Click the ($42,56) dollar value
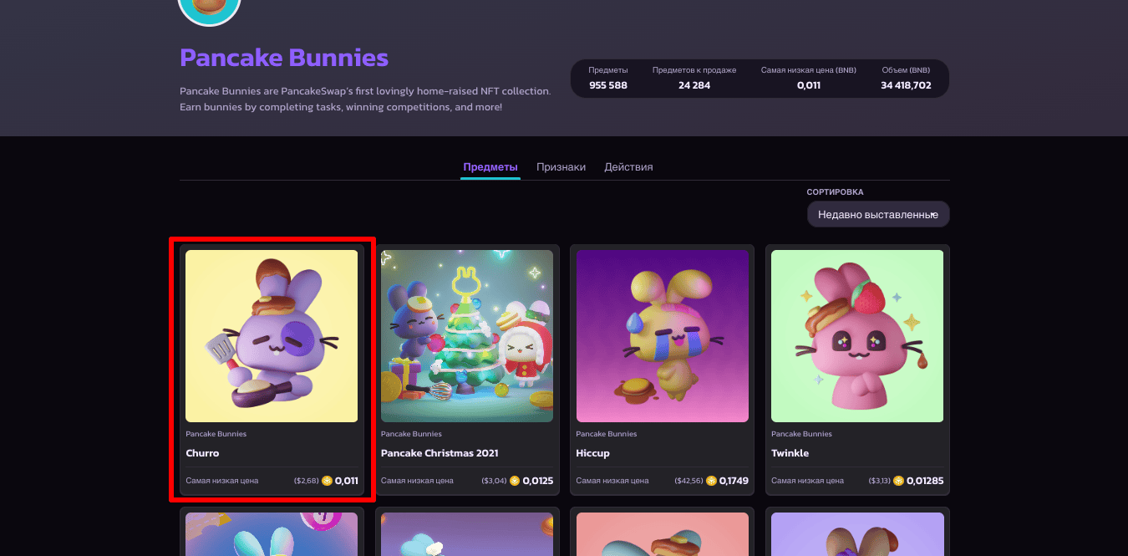Screen dimensions: 1128x556 689,481
